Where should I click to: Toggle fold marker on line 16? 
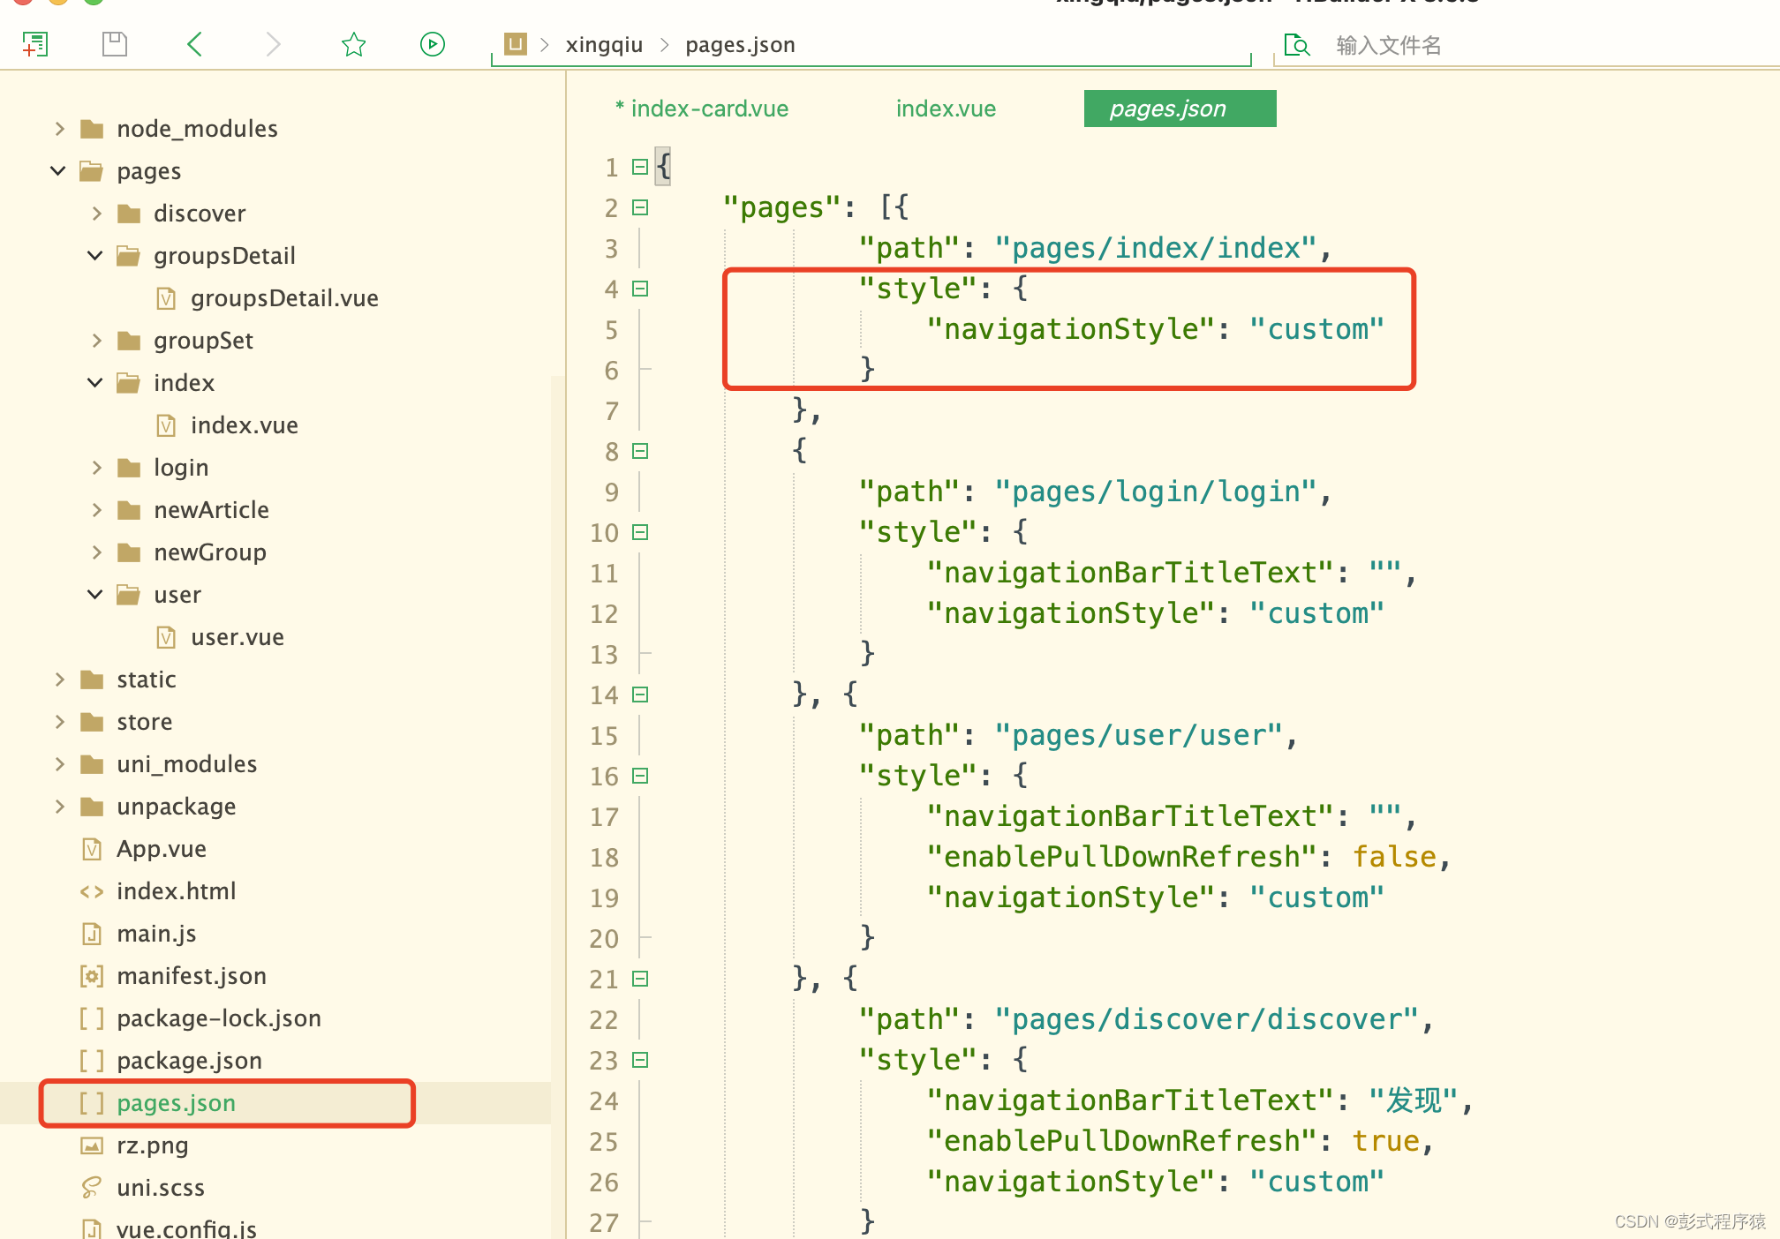[x=641, y=776]
